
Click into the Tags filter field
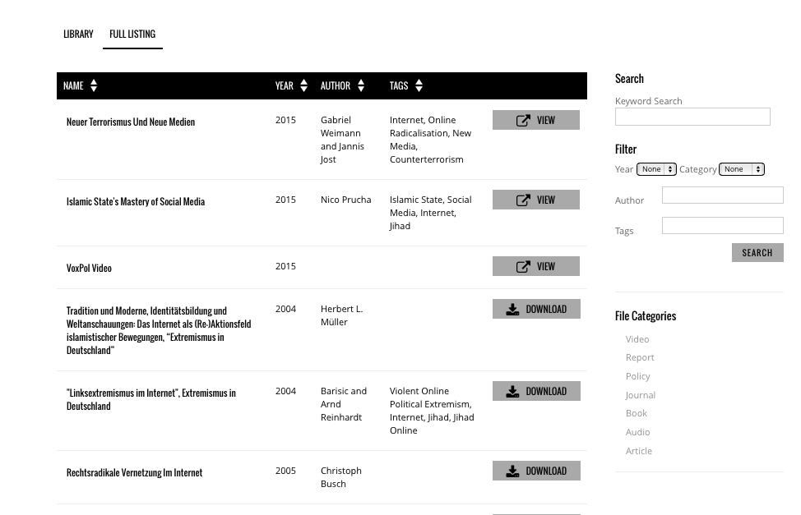click(x=722, y=226)
